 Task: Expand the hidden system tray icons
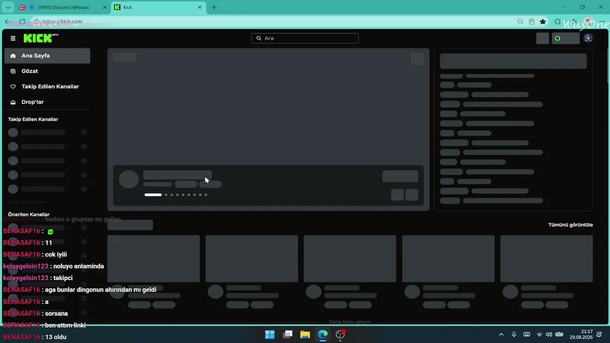point(501,334)
